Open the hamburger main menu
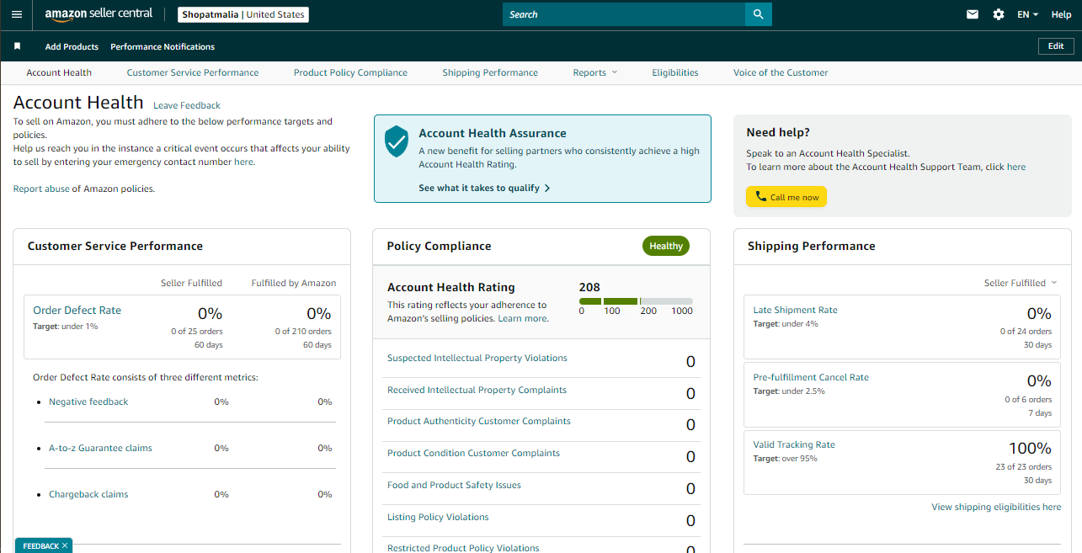This screenshot has width=1082, height=553. 17,14
